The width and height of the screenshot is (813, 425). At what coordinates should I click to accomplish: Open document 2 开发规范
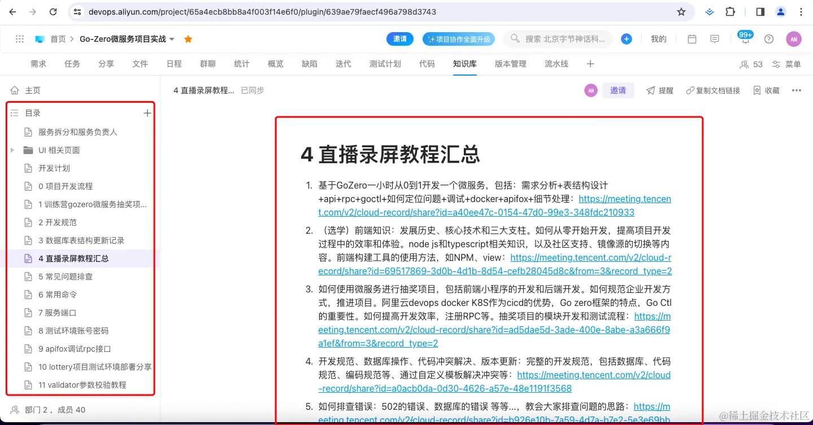(x=58, y=222)
